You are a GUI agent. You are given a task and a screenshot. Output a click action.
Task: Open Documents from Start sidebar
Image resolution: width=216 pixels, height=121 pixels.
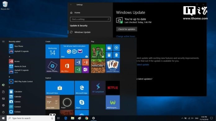pos(3,92)
